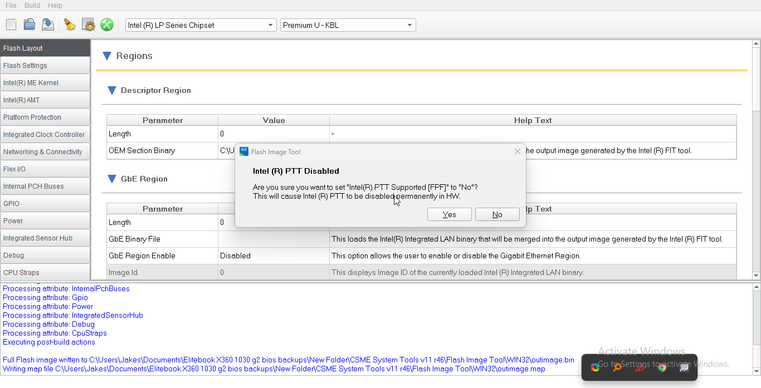Screen dimensions: 761x388
Task: Select Networking & Connectivity tab
Action: pyautogui.click(x=45, y=151)
